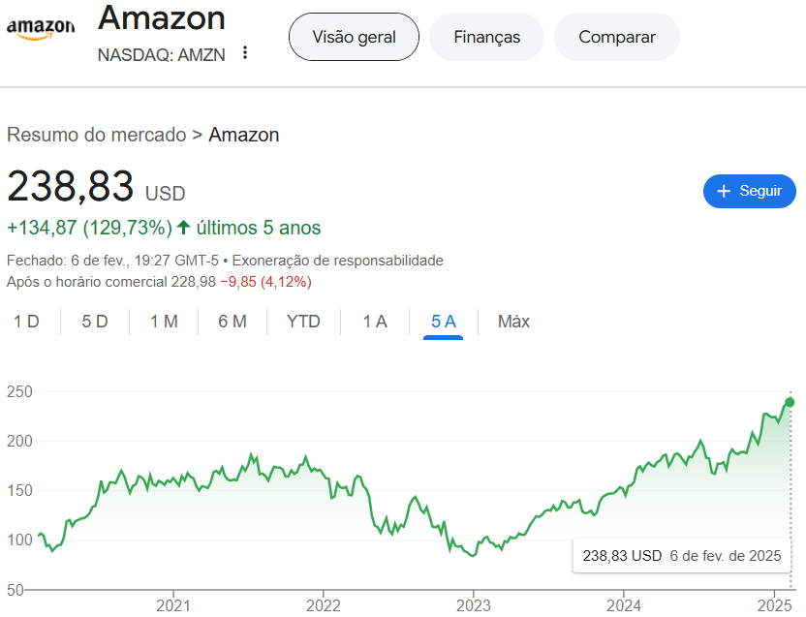This screenshot has height=617, width=806.
Task: Go to Resumo do mercado breadcrumb
Action: point(96,135)
